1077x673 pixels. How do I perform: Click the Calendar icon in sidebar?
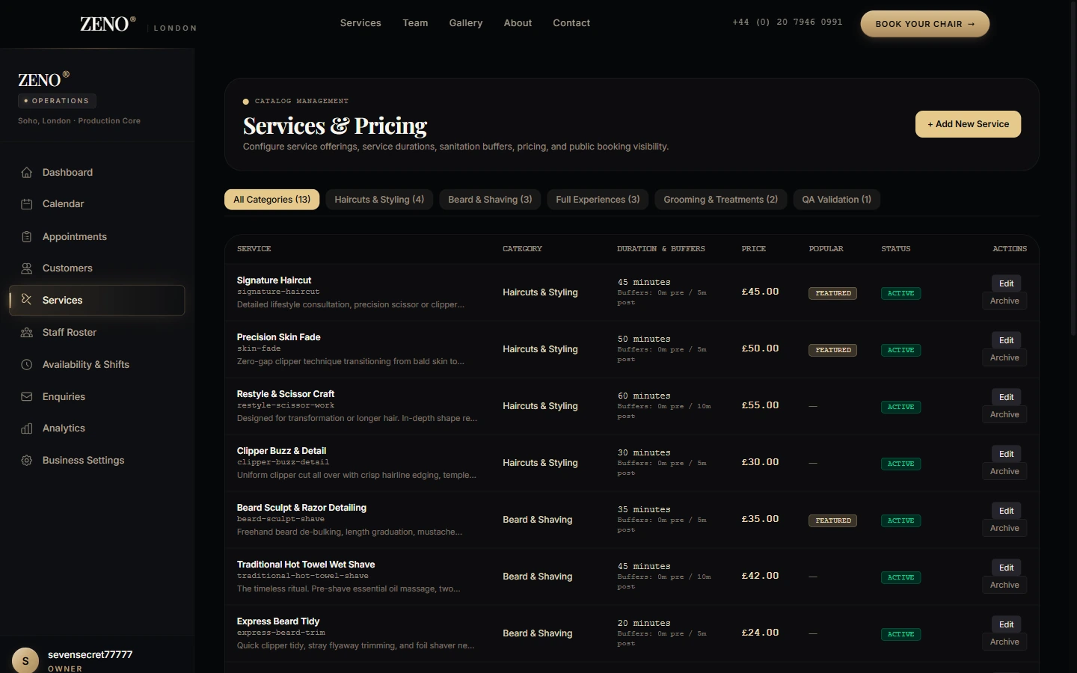pos(27,204)
